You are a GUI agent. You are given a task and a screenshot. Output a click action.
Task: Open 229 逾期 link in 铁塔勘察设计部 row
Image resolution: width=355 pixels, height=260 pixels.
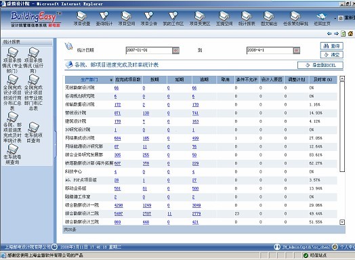click(195, 163)
